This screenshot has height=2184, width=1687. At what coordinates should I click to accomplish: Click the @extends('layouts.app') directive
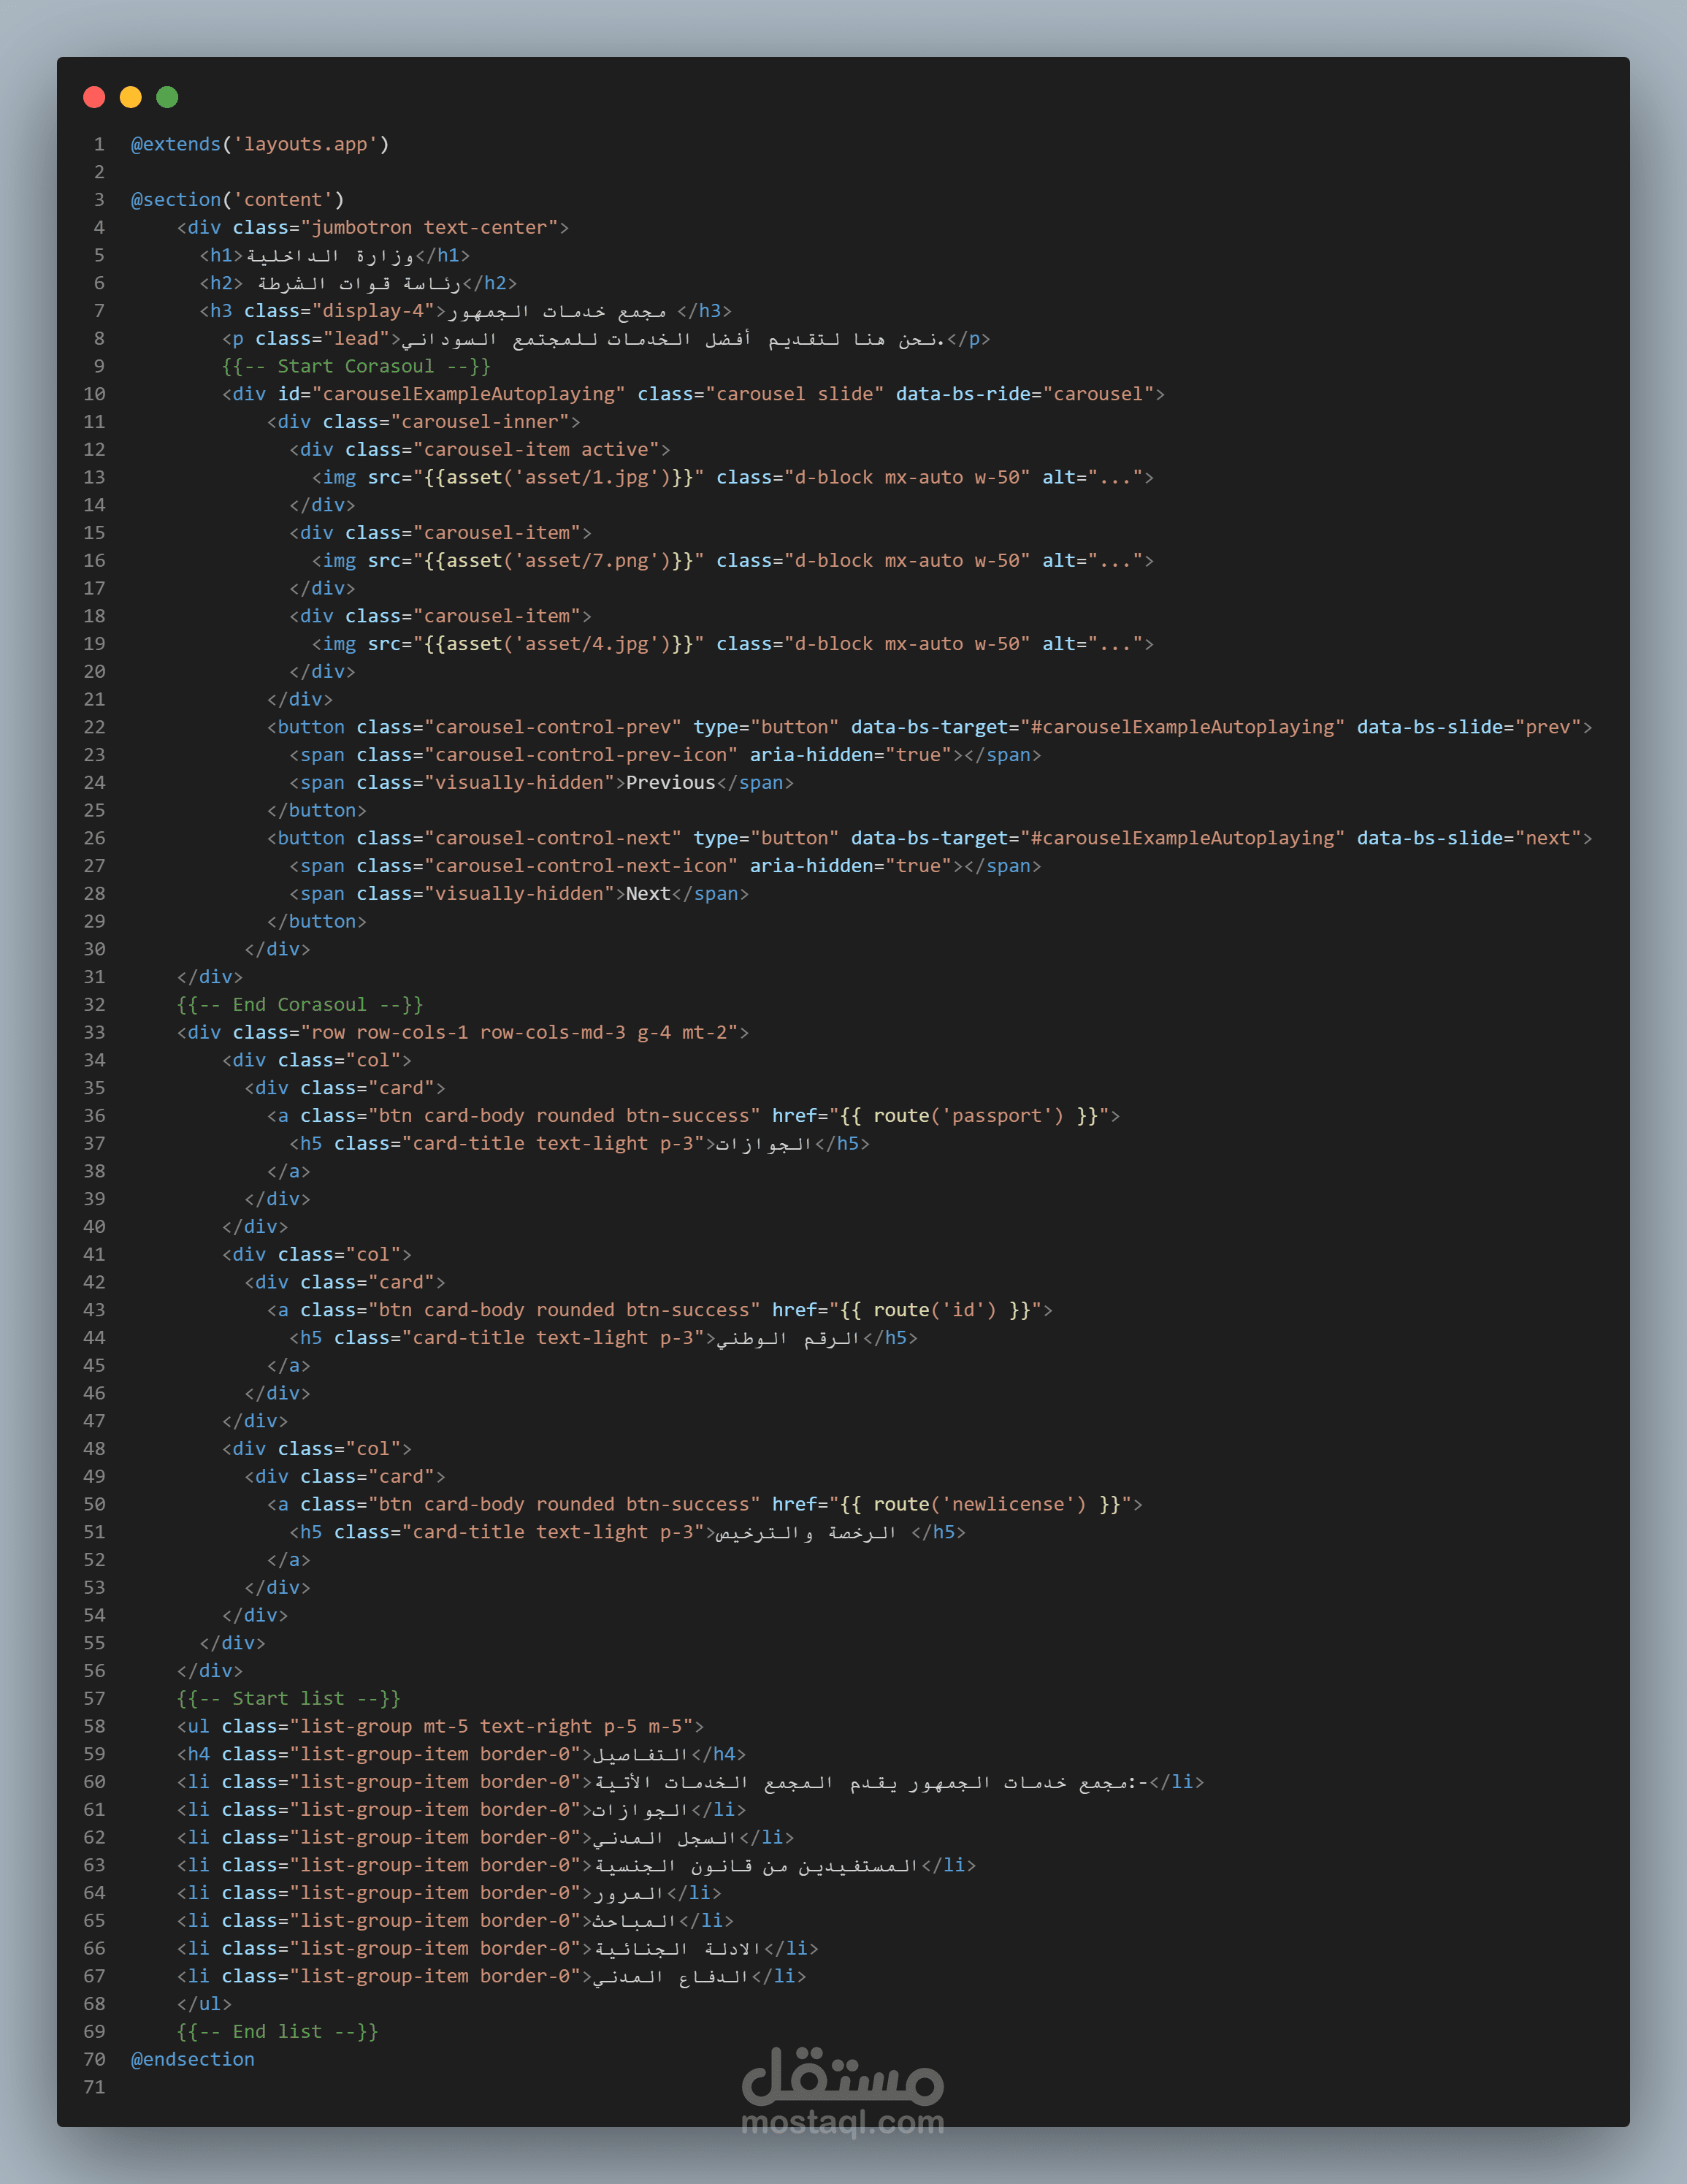pyautogui.click(x=260, y=144)
